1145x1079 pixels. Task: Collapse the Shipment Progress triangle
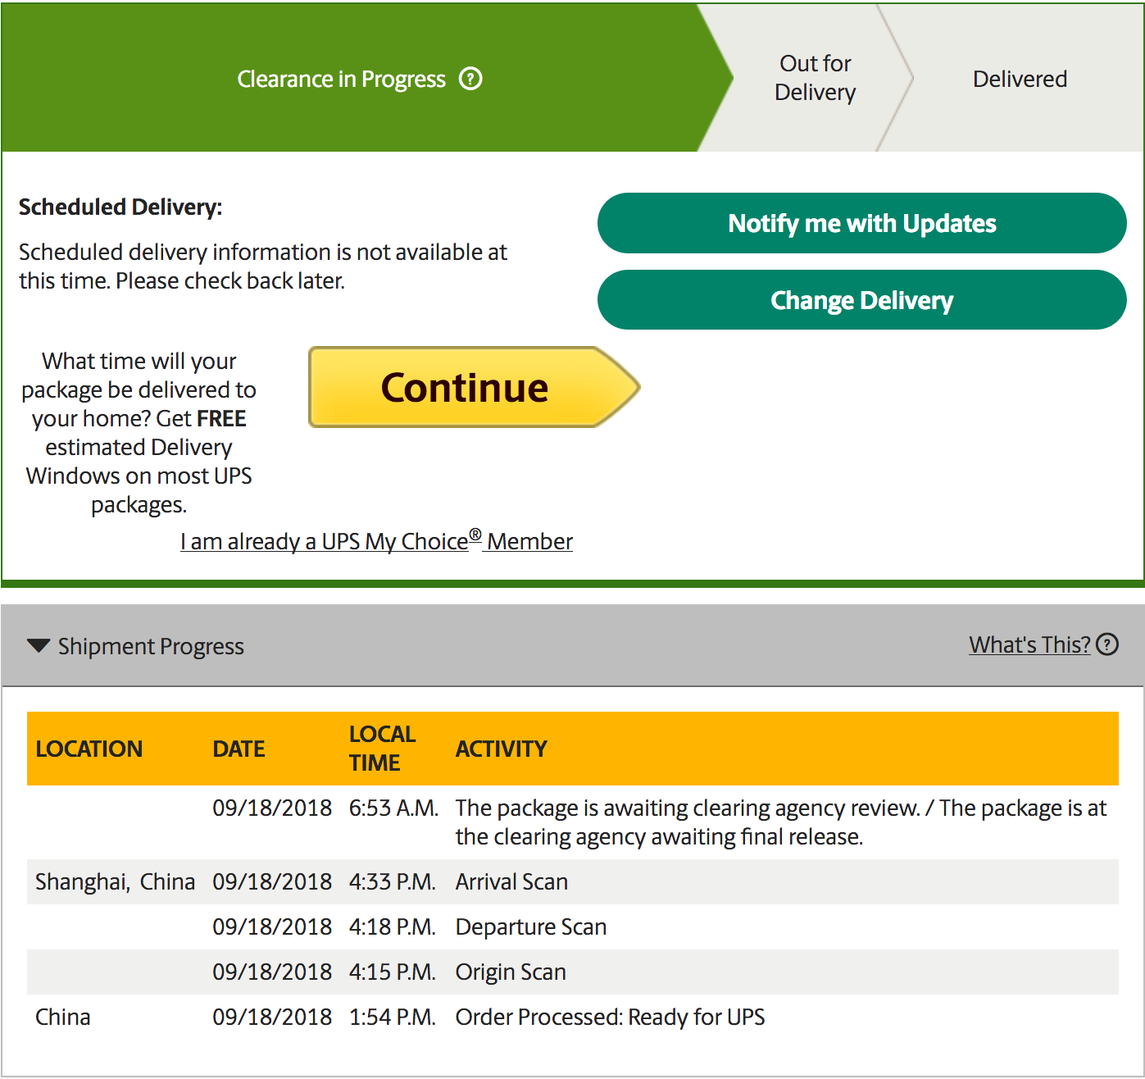pos(39,646)
